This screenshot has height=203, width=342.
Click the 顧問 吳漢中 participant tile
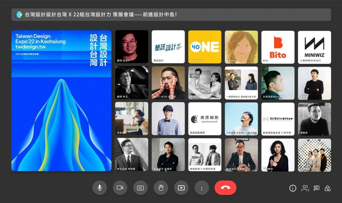pyautogui.click(x=132, y=47)
